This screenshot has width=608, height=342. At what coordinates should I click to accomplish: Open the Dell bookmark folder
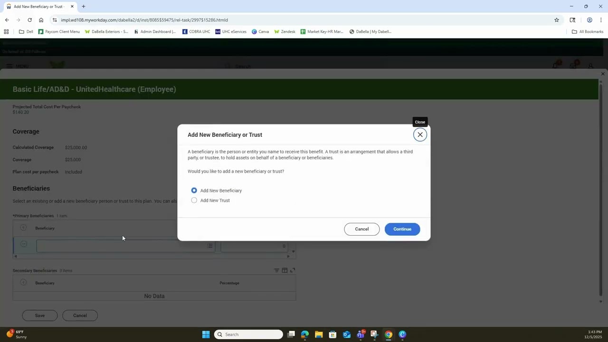tap(26, 32)
